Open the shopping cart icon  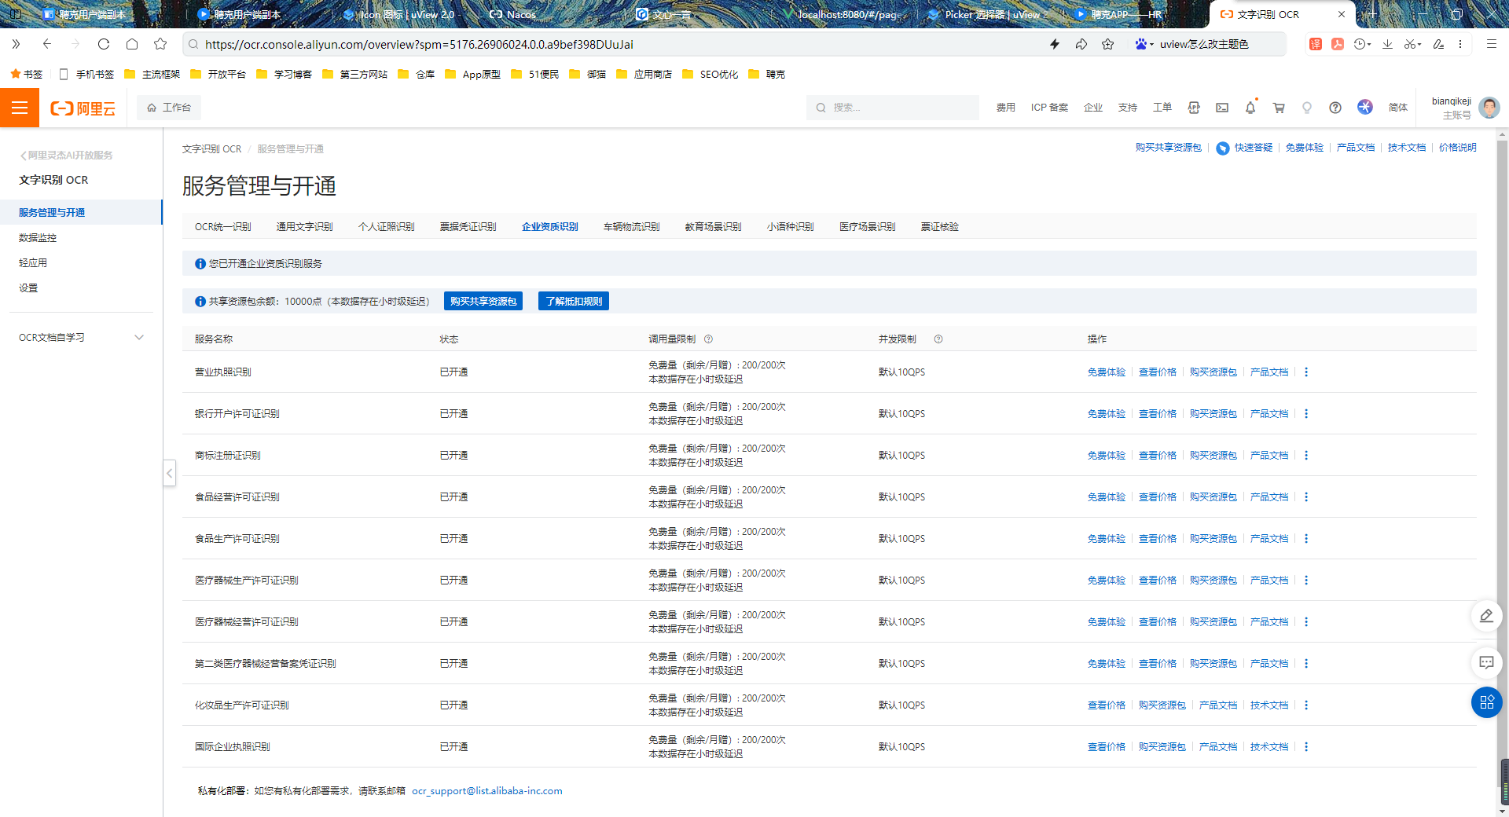(1279, 108)
